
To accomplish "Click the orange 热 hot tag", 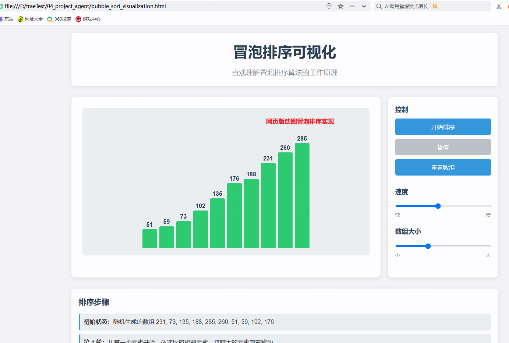I will pos(435,6).
